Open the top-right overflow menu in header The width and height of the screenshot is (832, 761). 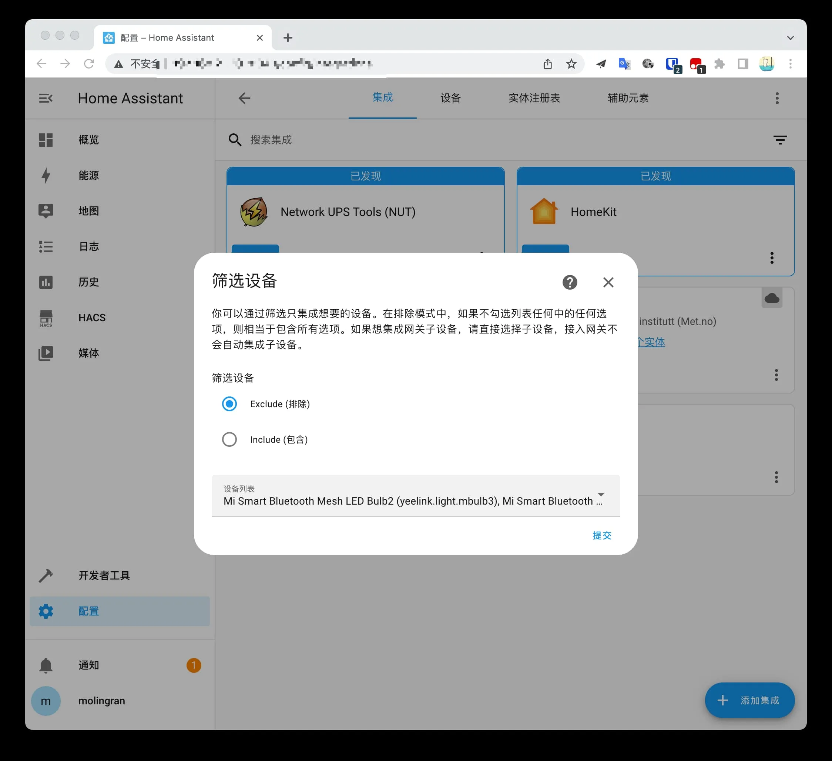click(x=777, y=98)
